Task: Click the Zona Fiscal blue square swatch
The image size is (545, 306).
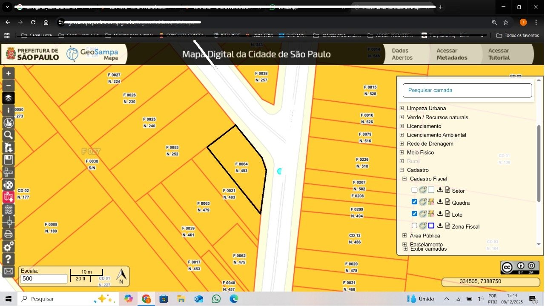Action: pyautogui.click(x=431, y=226)
